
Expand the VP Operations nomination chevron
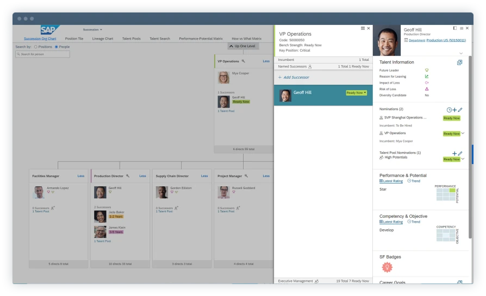point(463,133)
